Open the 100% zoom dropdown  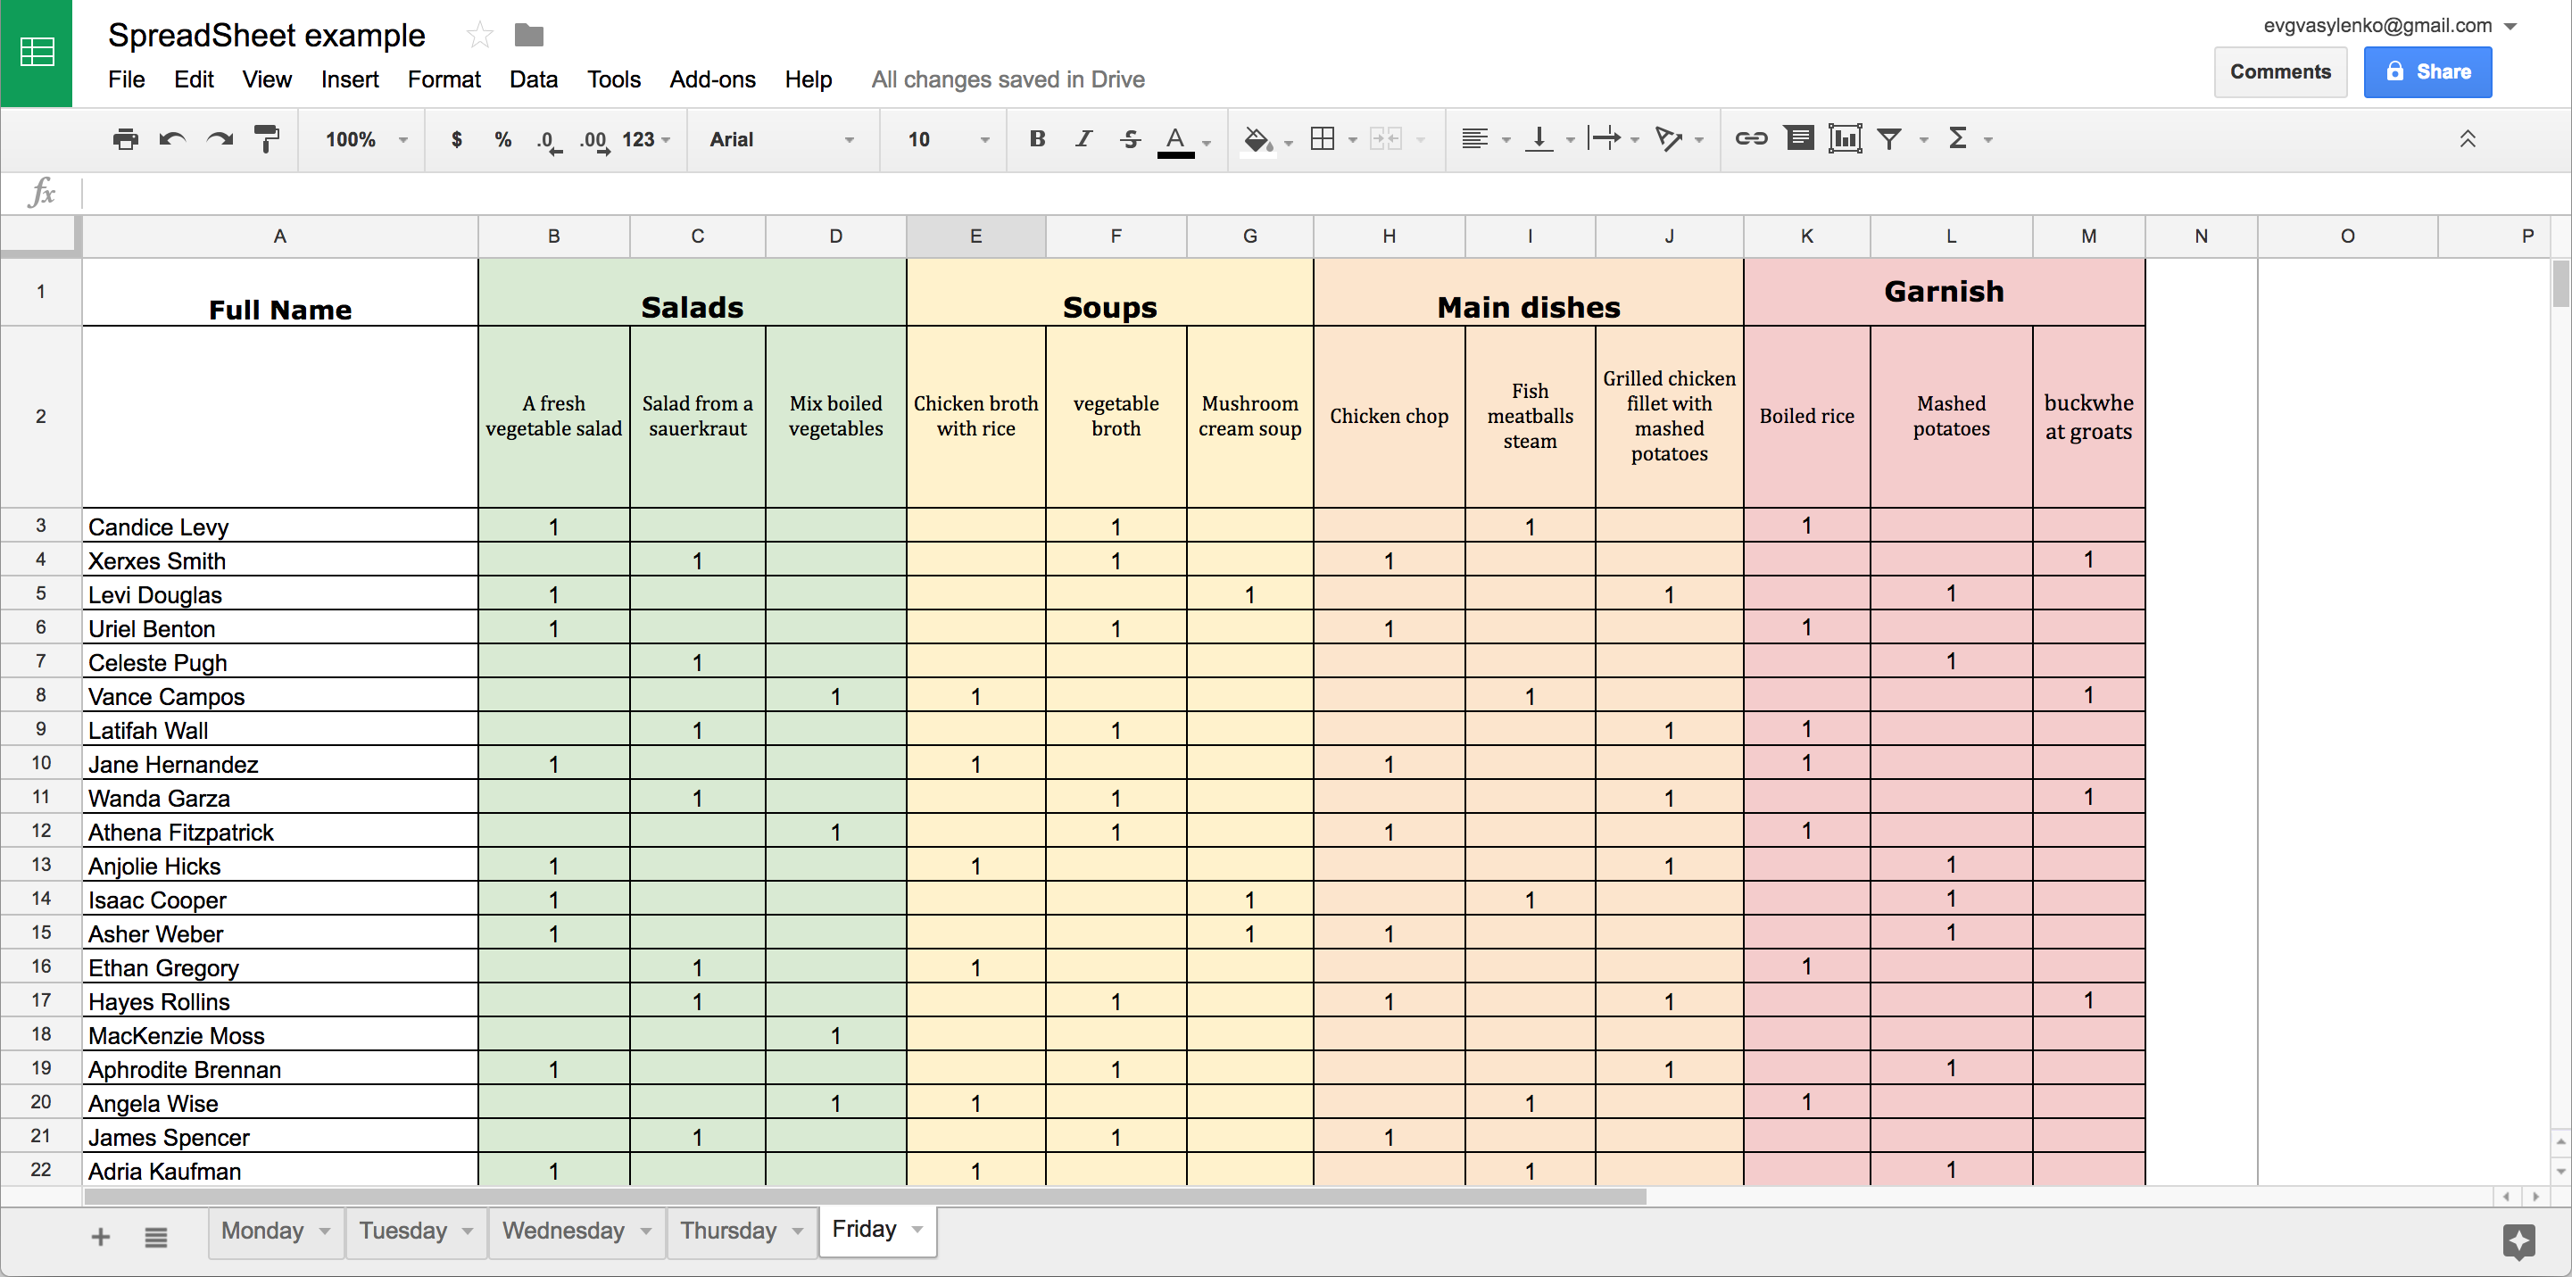pyautogui.click(x=365, y=140)
